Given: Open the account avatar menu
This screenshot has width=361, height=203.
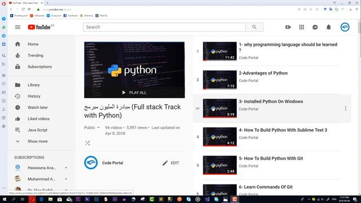Looking at the screenshot, I should 345,27.
